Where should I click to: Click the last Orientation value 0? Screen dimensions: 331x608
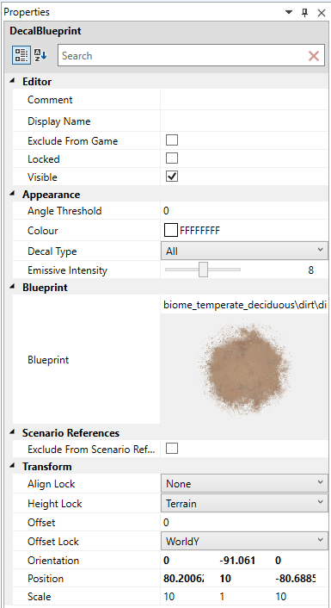pyautogui.click(x=278, y=561)
